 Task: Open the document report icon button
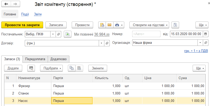coord(175,25)
